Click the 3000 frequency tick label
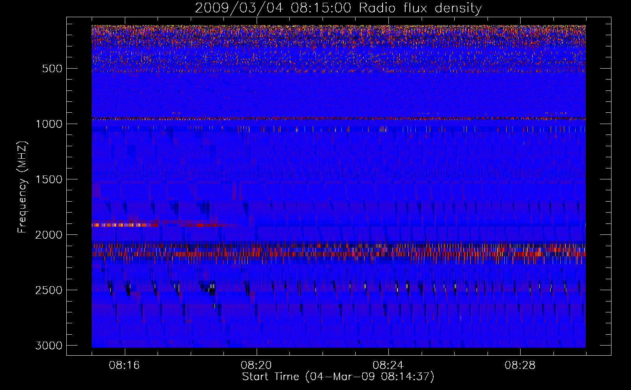Image resolution: width=631 pixels, height=390 pixels. click(49, 346)
